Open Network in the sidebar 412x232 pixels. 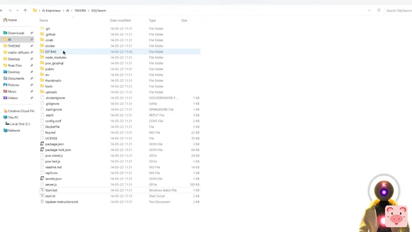(x=12, y=130)
